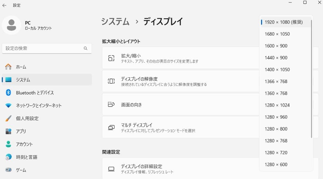The width and height of the screenshot is (323, 179).
Task: Click the Bluetooth icon in the sidebar
Action: point(8,93)
